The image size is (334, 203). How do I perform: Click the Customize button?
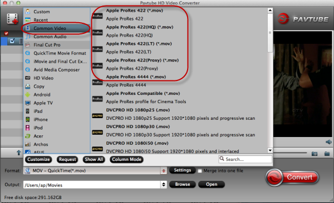[x=38, y=160]
